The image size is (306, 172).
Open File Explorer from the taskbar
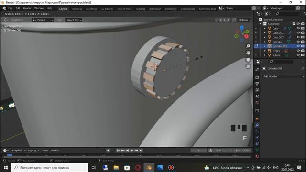[x=116, y=168]
